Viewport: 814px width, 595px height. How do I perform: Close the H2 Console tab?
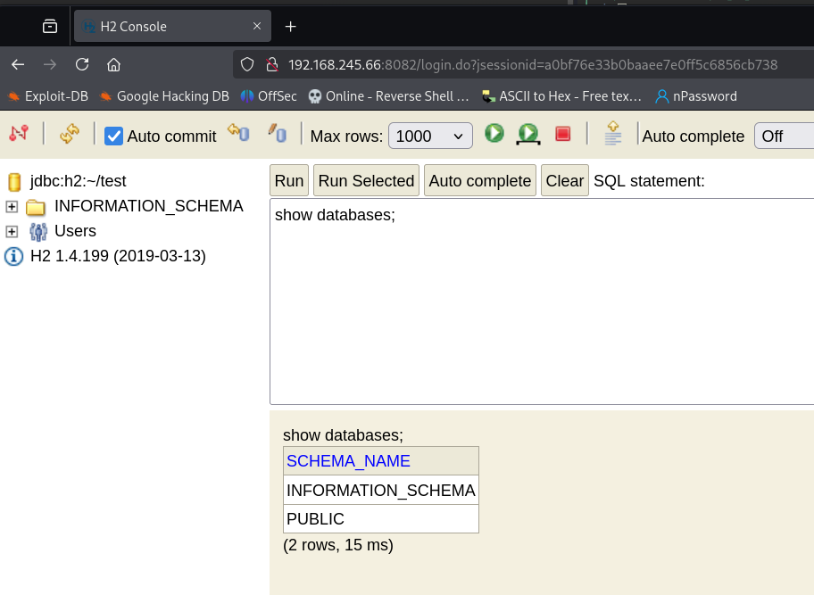257,26
